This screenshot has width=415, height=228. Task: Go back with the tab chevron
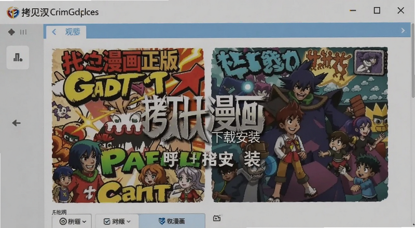pyautogui.click(x=54, y=32)
